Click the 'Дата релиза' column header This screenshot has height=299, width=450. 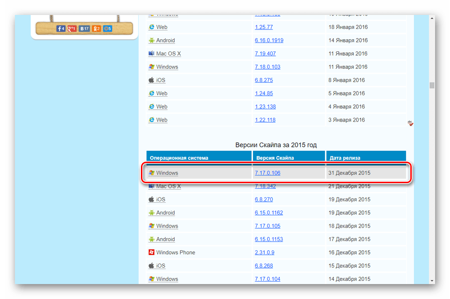pos(345,158)
